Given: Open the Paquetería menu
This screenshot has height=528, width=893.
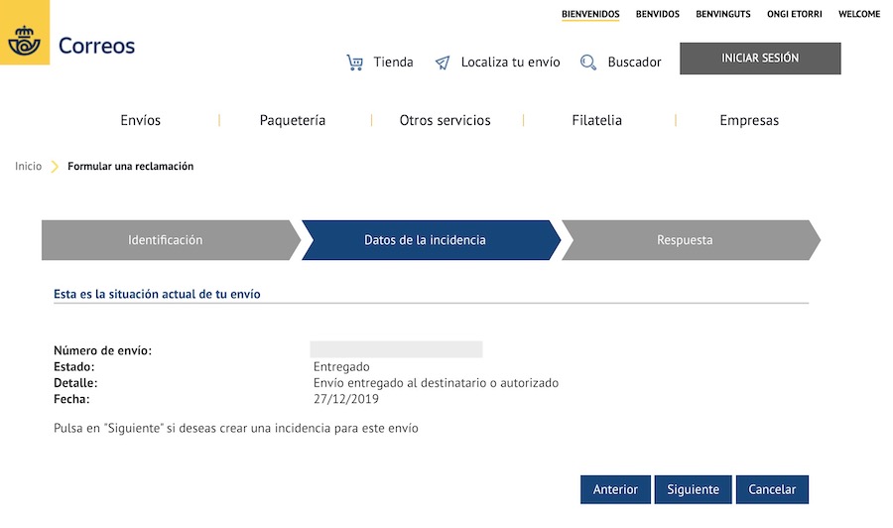Looking at the screenshot, I should point(293,120).
